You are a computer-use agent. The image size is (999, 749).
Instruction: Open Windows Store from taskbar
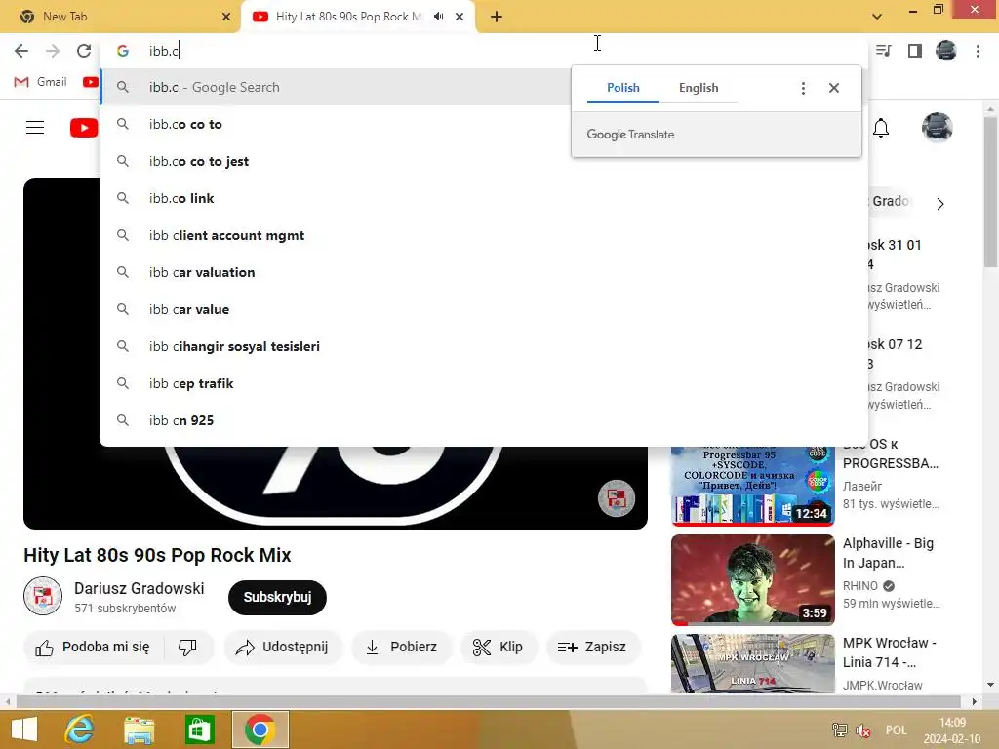[199, 729]
